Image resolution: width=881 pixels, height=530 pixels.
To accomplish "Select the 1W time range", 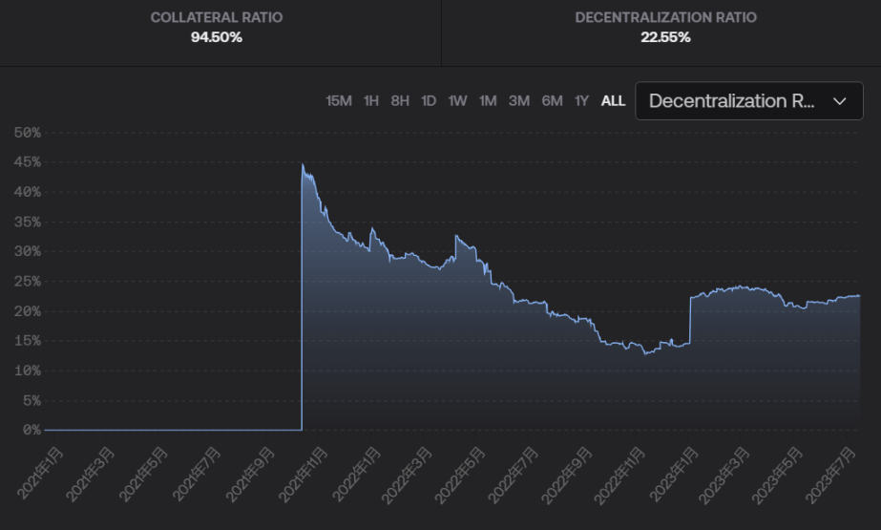I will (x=457, y=101).
